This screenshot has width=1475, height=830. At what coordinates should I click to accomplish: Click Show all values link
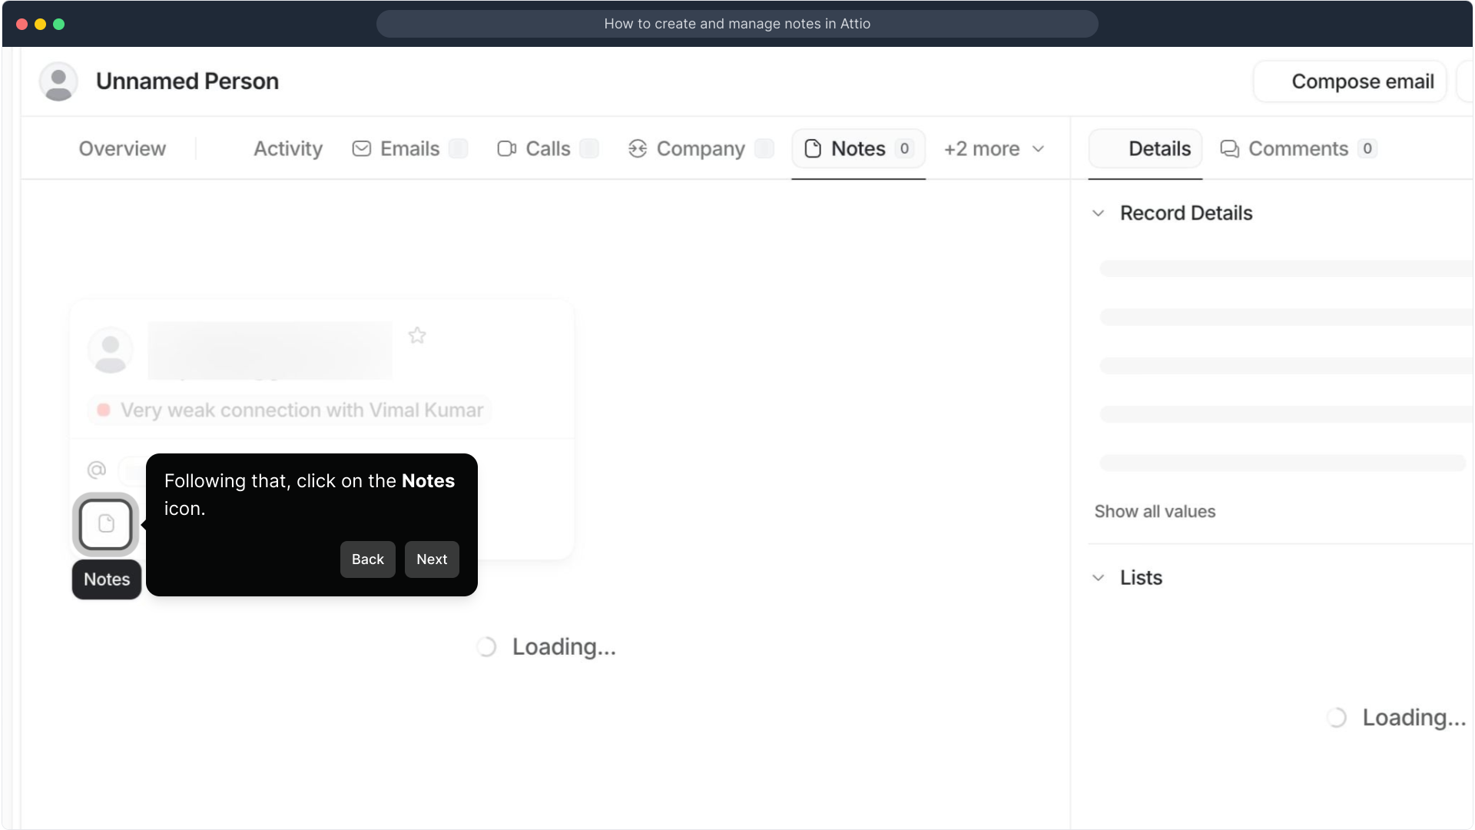pos(1155,511)
